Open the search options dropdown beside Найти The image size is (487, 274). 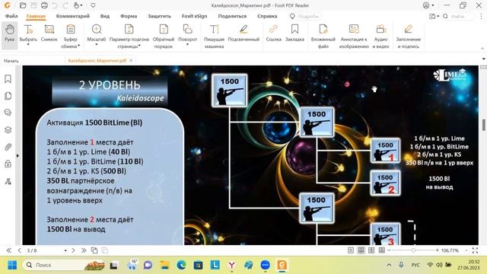click(434, 16)
